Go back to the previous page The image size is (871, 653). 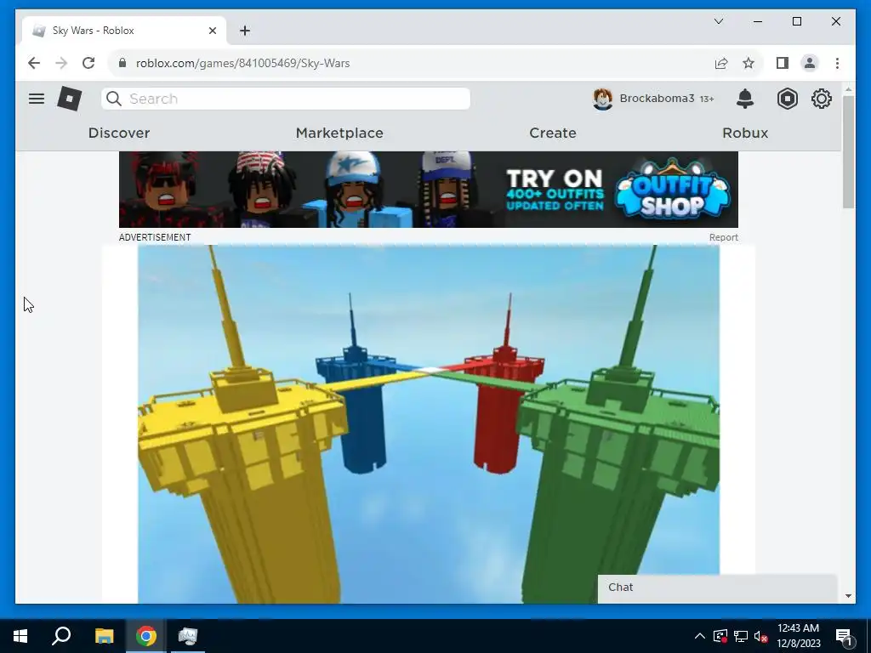point(34,63)
